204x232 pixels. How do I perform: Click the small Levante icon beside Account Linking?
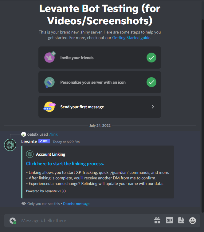pyautogui.click(x=30, y=154)
